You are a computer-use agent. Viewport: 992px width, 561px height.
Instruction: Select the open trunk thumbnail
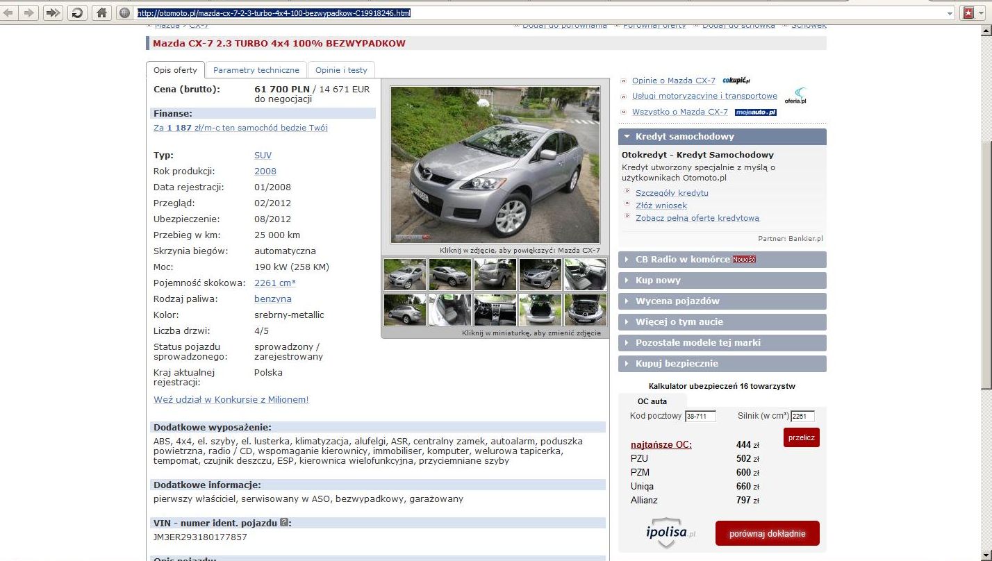pyautogui.click(x=540, y=310)
